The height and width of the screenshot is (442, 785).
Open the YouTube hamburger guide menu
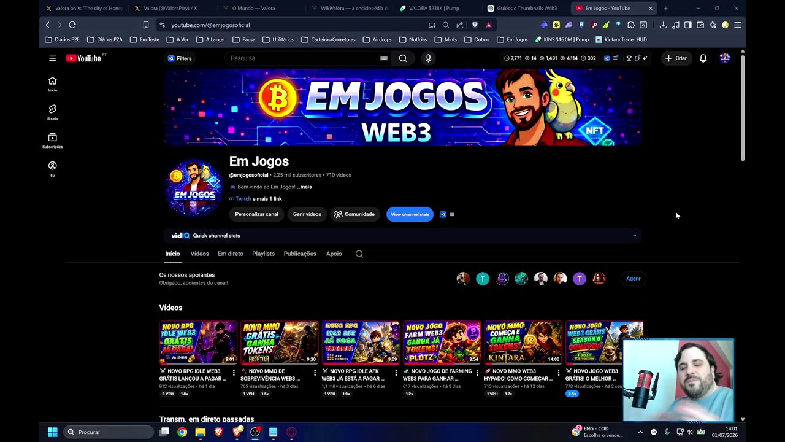52,58
